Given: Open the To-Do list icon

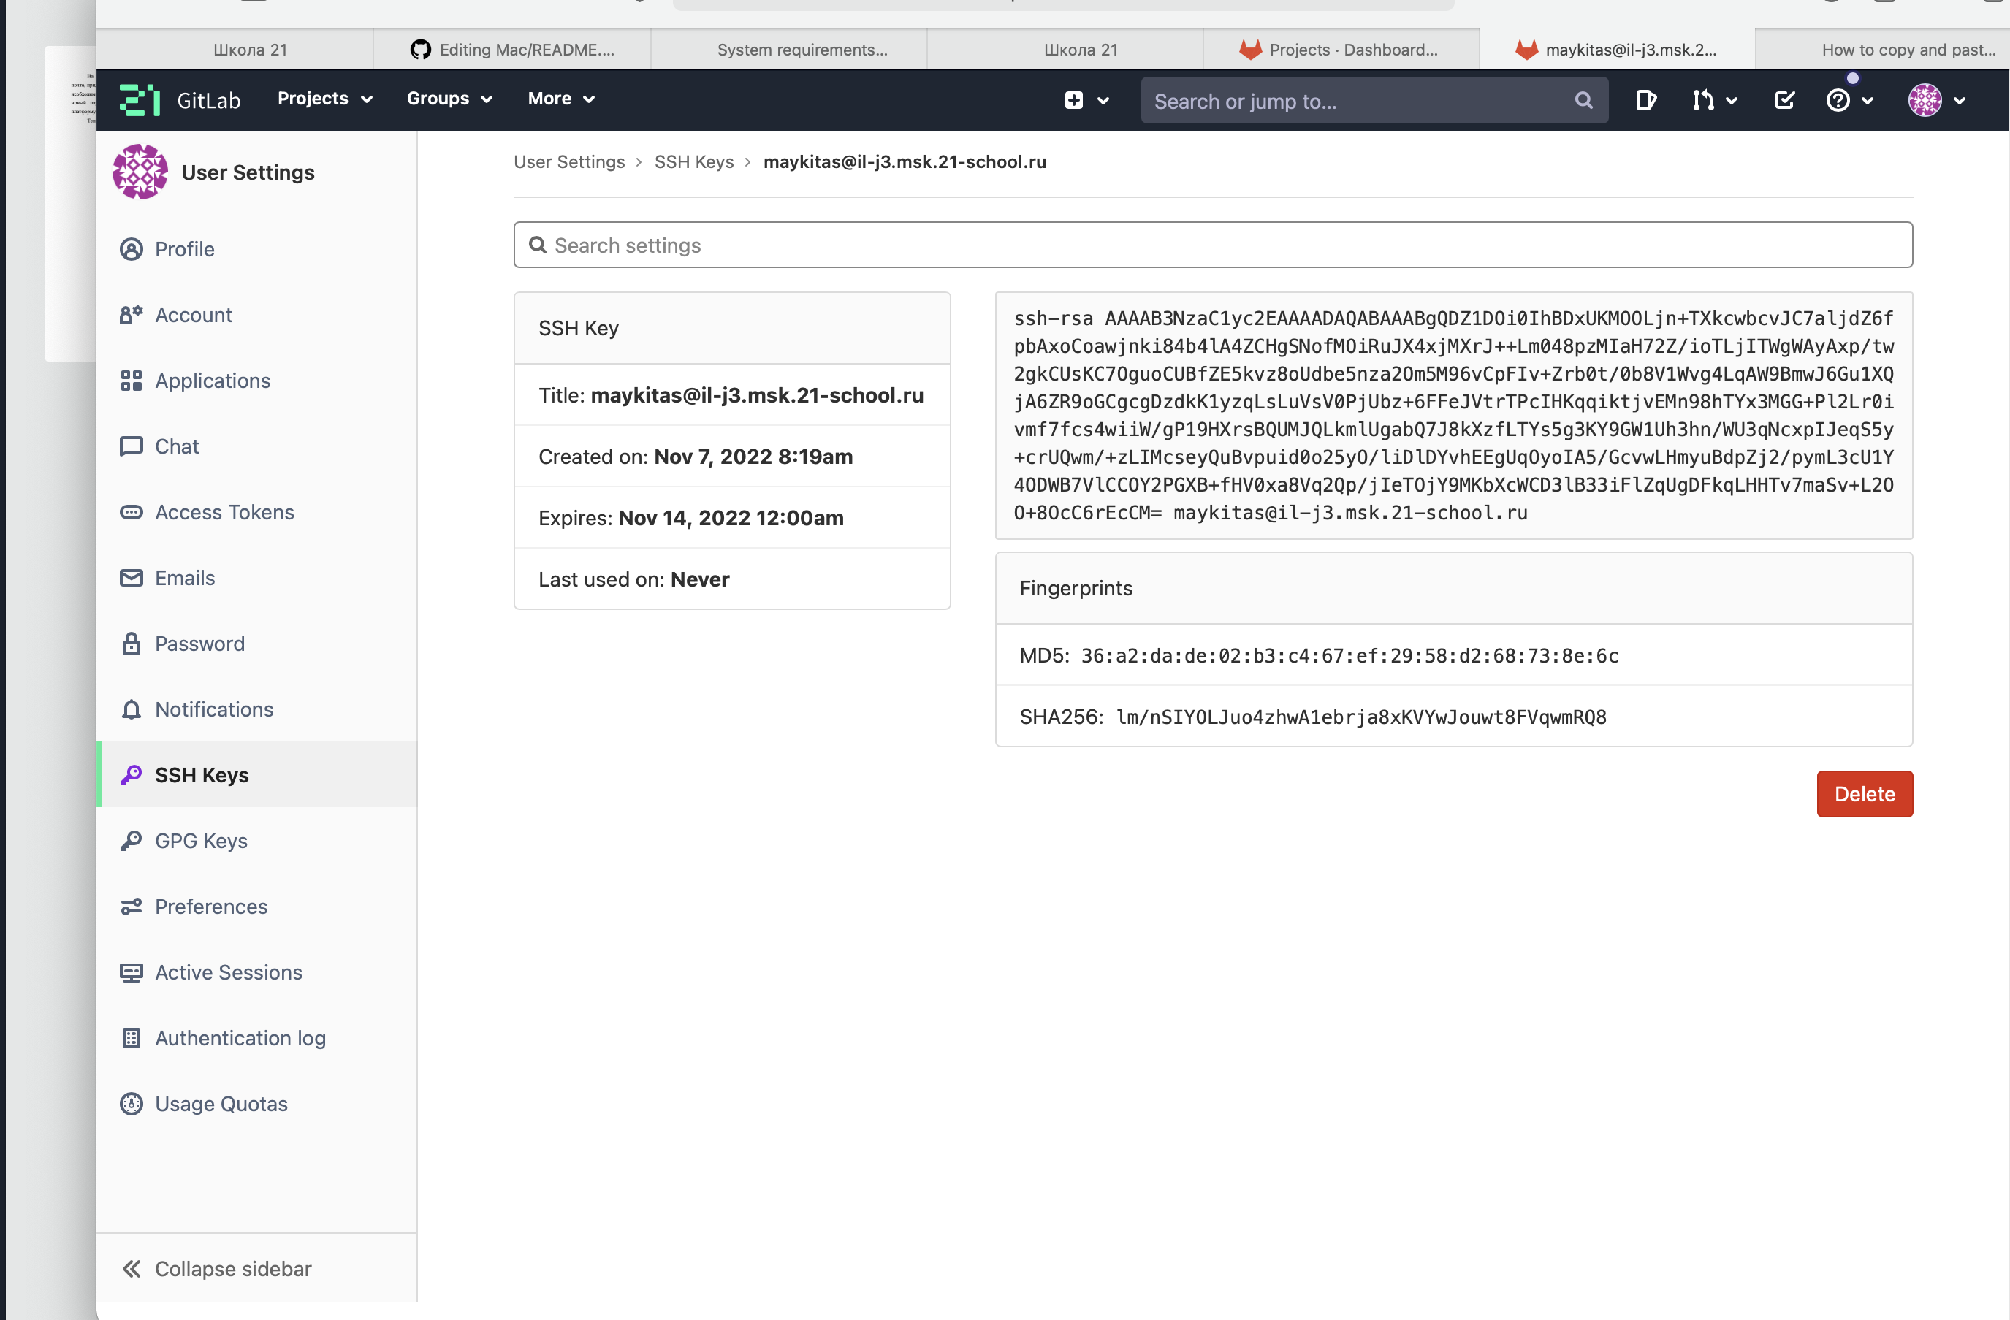Looking at the screenshot, I should pyautogui.click(x=1784, y=99).
